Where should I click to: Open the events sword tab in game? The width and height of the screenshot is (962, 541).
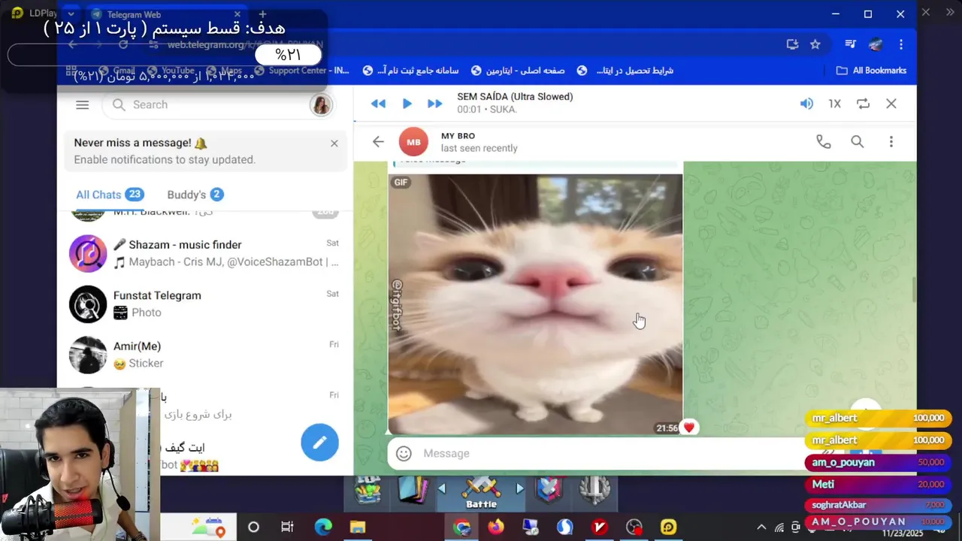pos(594,491)
